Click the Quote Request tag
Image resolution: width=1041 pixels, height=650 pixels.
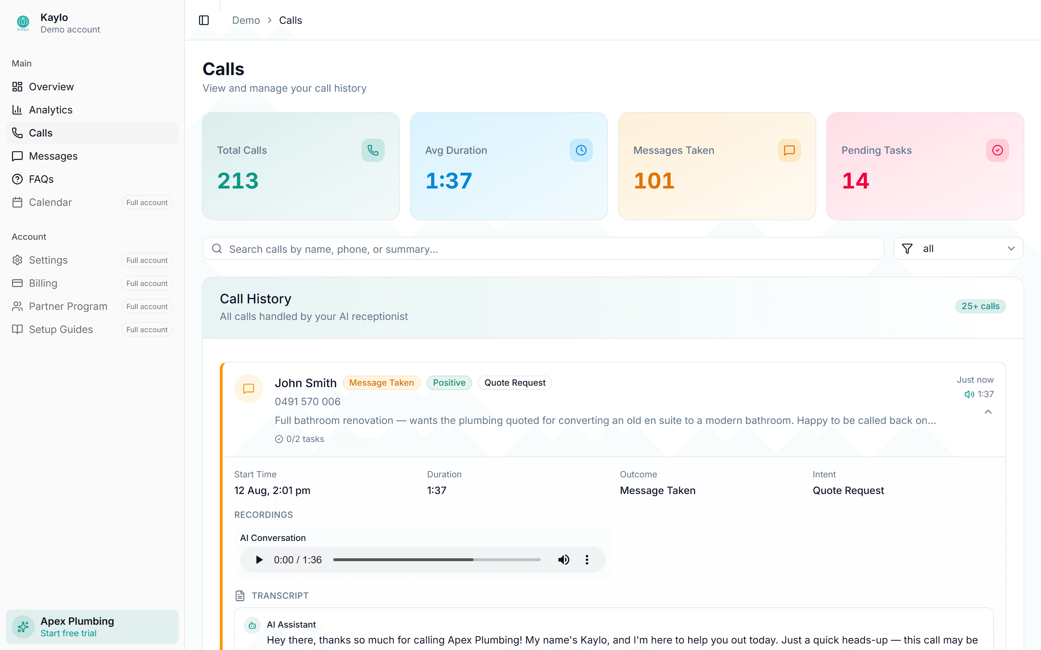pos(514,383)
